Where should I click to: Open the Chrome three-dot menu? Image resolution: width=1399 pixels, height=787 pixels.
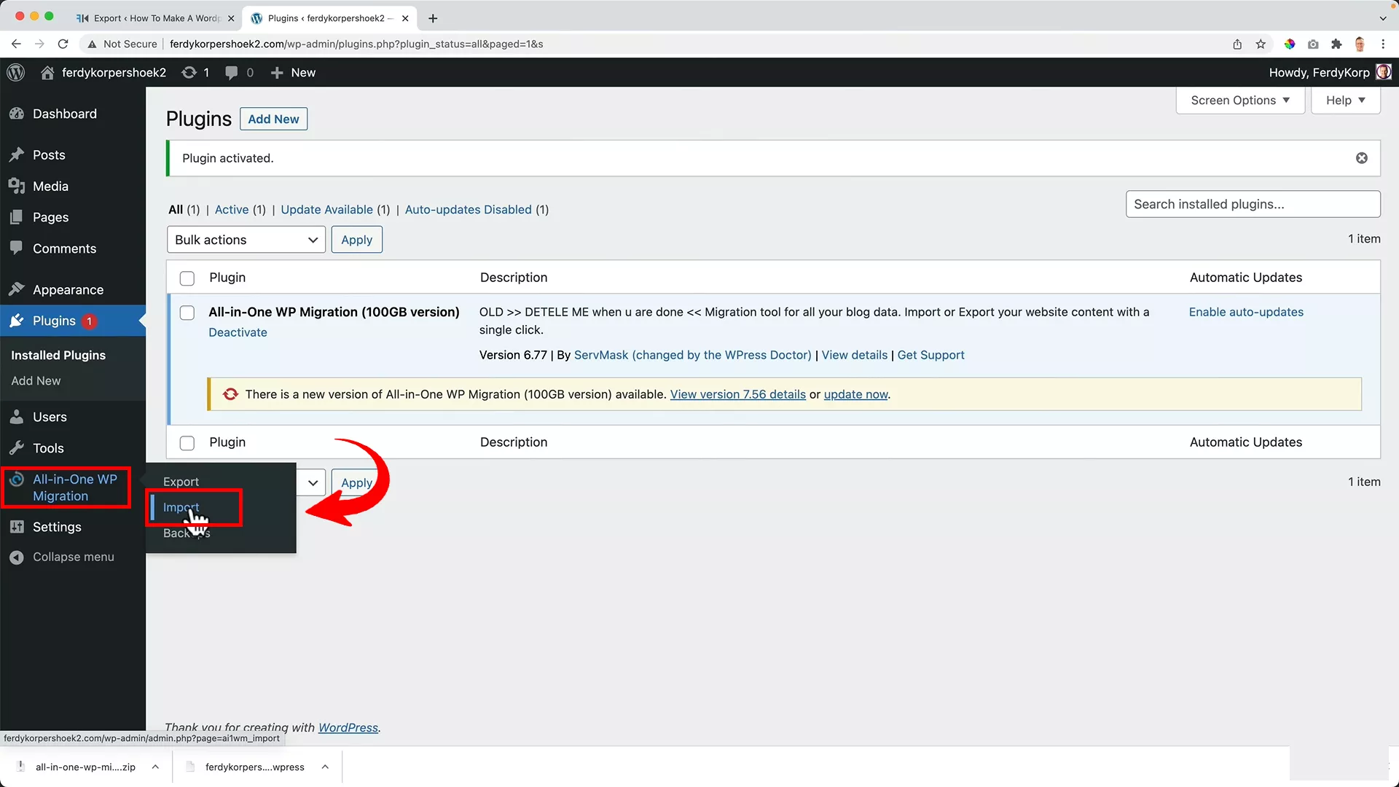coord(1383,44)
